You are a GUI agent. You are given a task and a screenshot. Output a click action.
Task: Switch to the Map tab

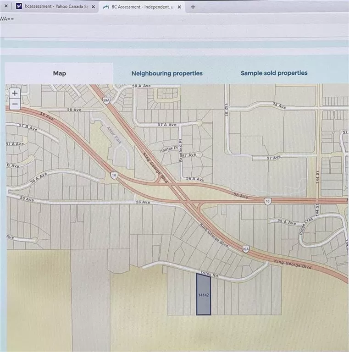tap(59, 73)
